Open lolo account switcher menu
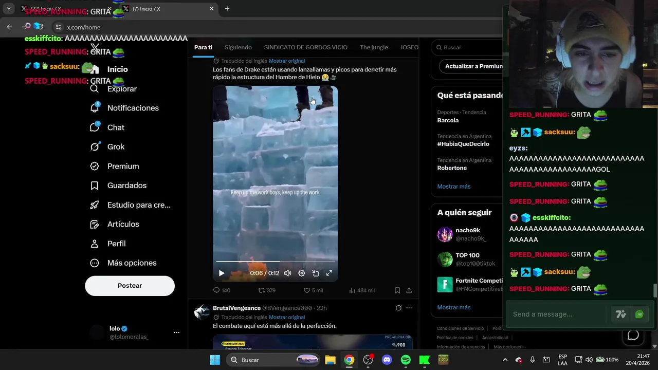This screenshot has width=658, height=370. click(134, 332)
